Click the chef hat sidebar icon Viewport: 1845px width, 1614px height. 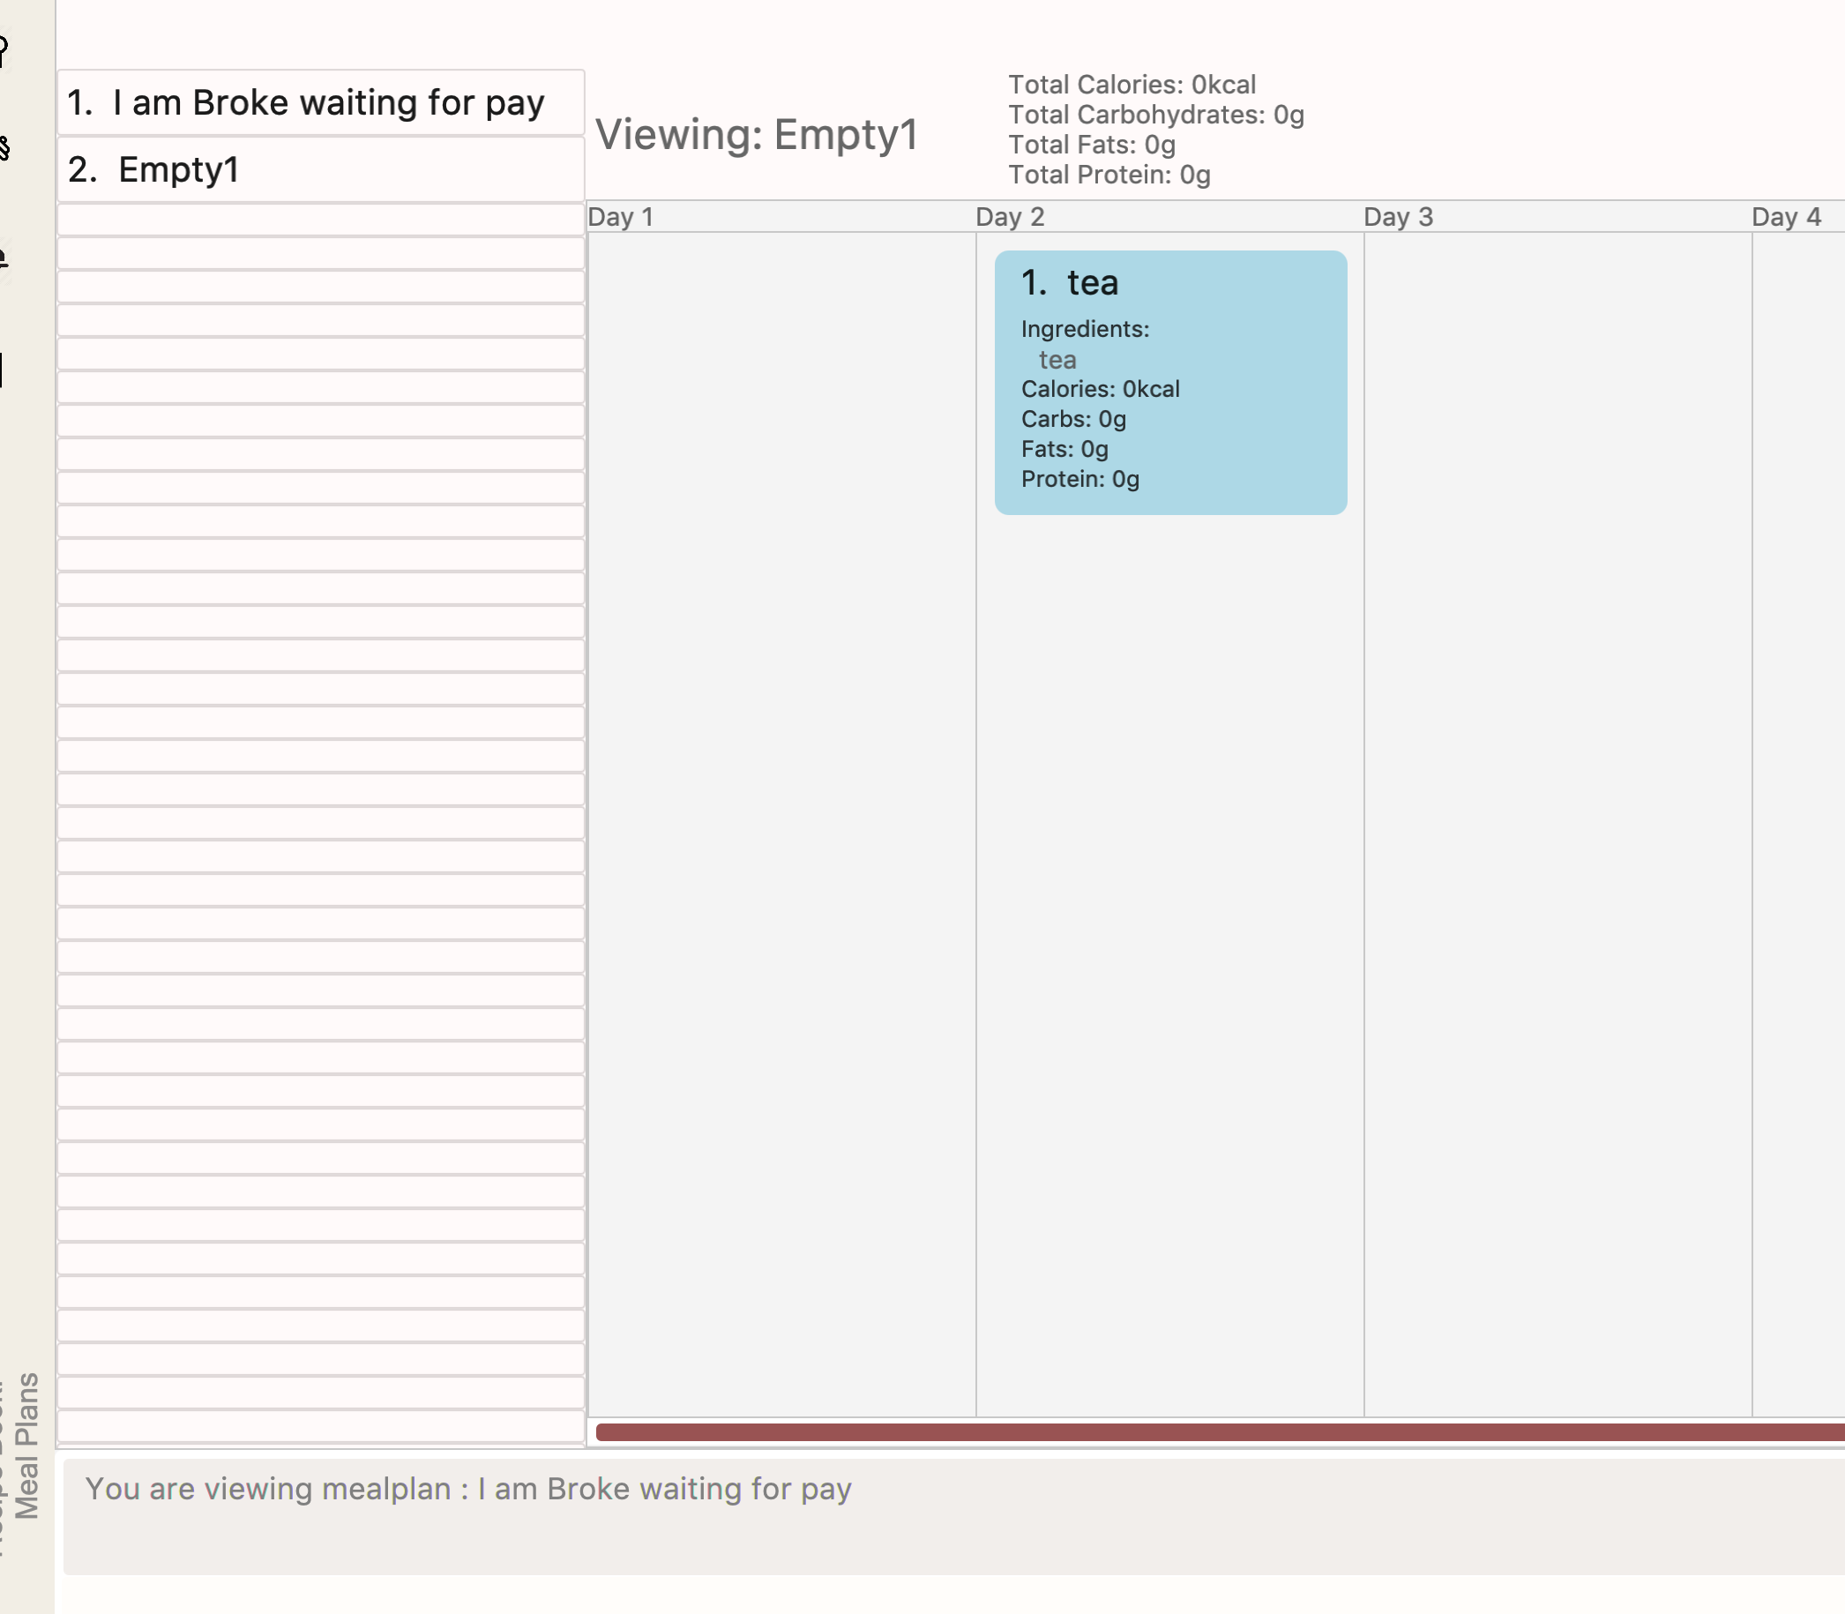(x=4, y=49)
